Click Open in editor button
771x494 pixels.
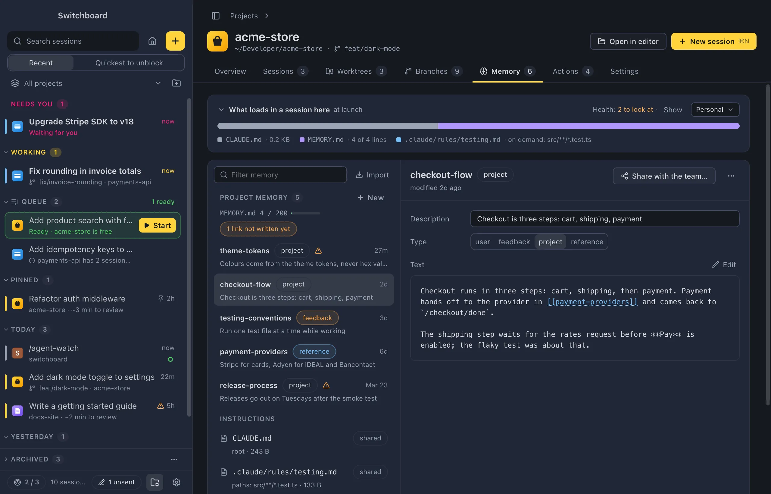628,41
